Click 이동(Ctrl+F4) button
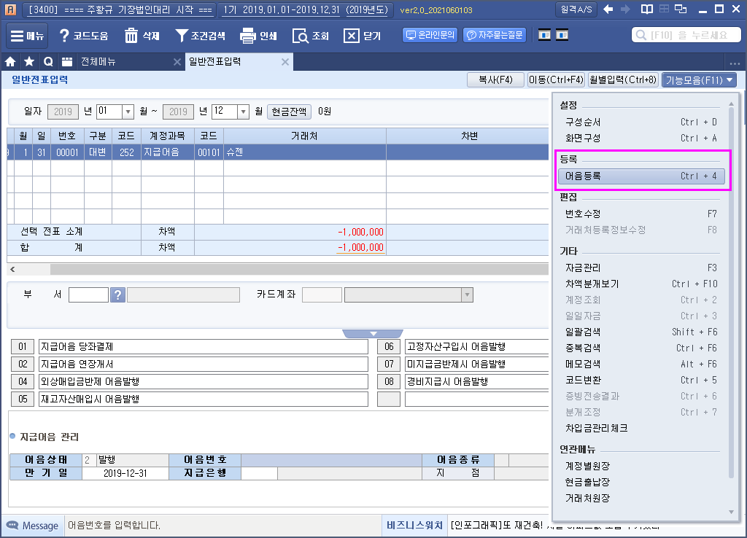This screenshot has width=747, height=538. coord(556,80)
